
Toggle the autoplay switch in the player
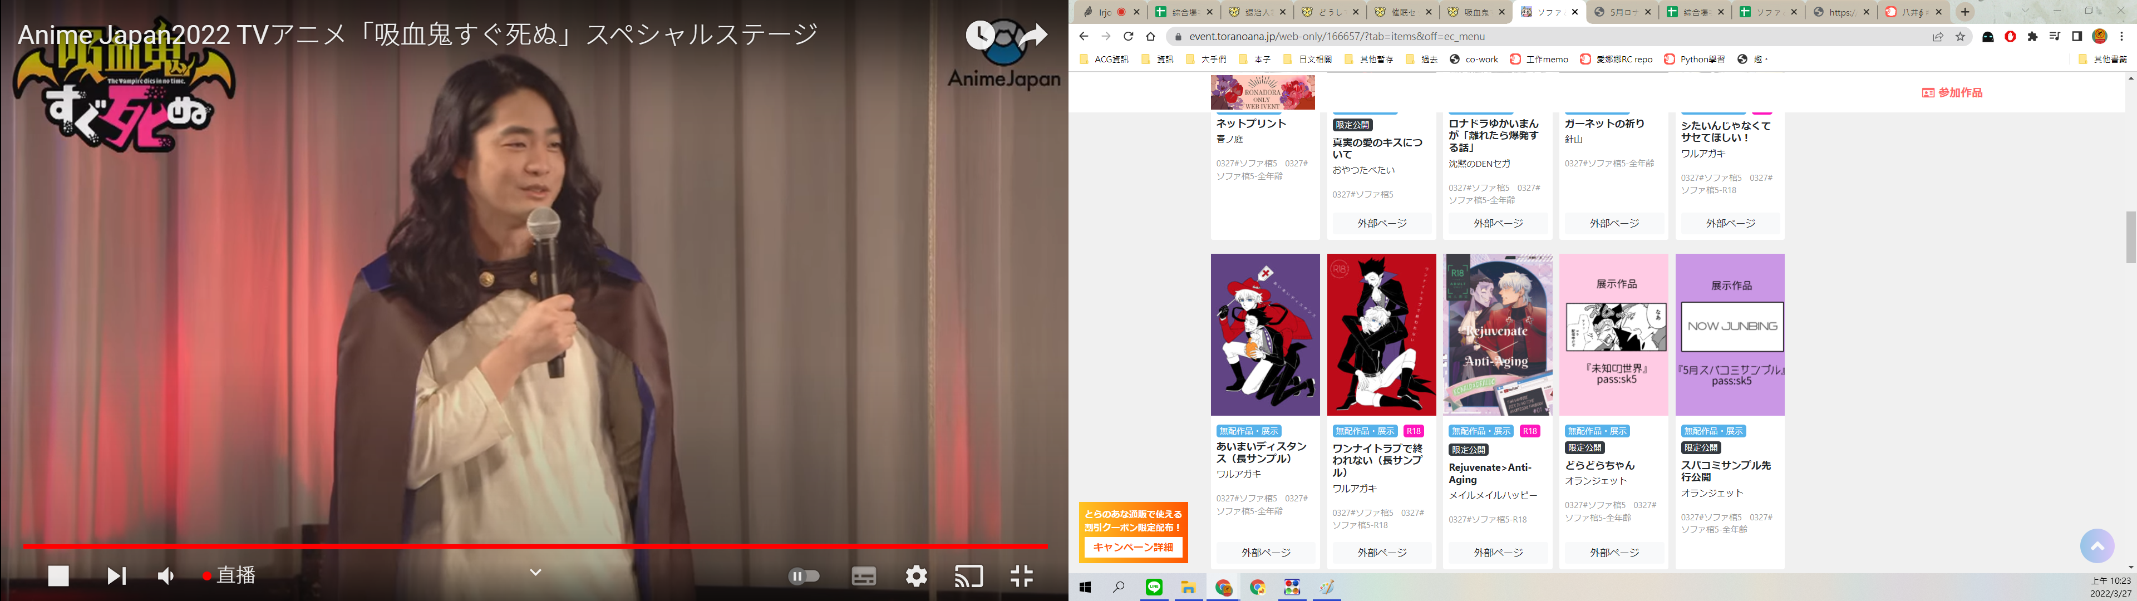[804, 575]
